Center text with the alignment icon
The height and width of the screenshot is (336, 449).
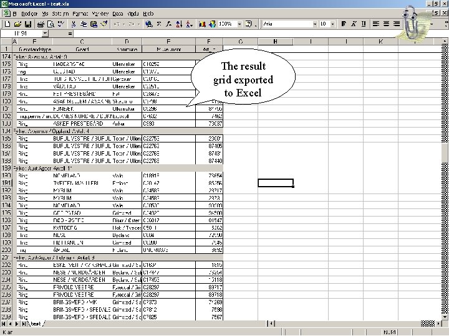(386, 24)
